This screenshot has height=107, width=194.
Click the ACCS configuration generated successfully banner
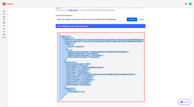pyautogui.click(x=100, y=26)
